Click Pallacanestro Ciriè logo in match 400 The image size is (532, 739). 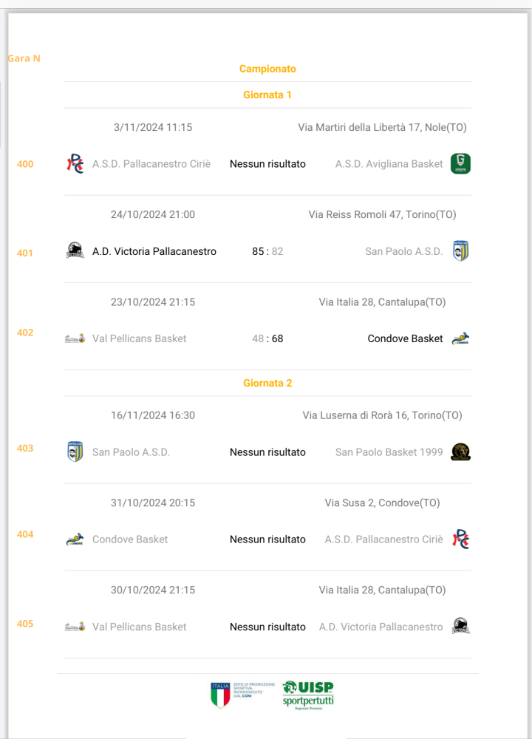tap(75, 163)
